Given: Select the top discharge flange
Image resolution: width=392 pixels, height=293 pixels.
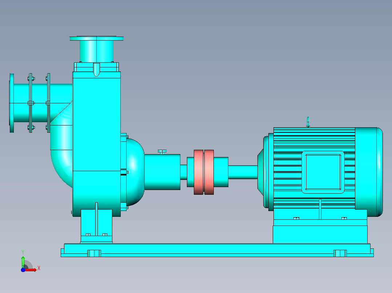Looking at the screenshot, I should point(96,38).
